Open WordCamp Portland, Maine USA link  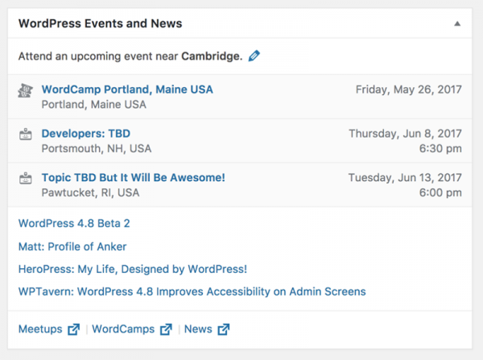[x=127, y=89]
